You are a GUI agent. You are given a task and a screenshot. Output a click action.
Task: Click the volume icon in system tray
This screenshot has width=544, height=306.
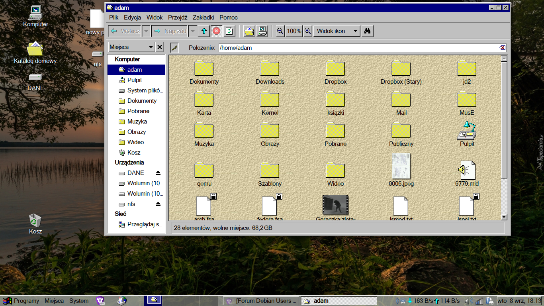click(469, 301)
